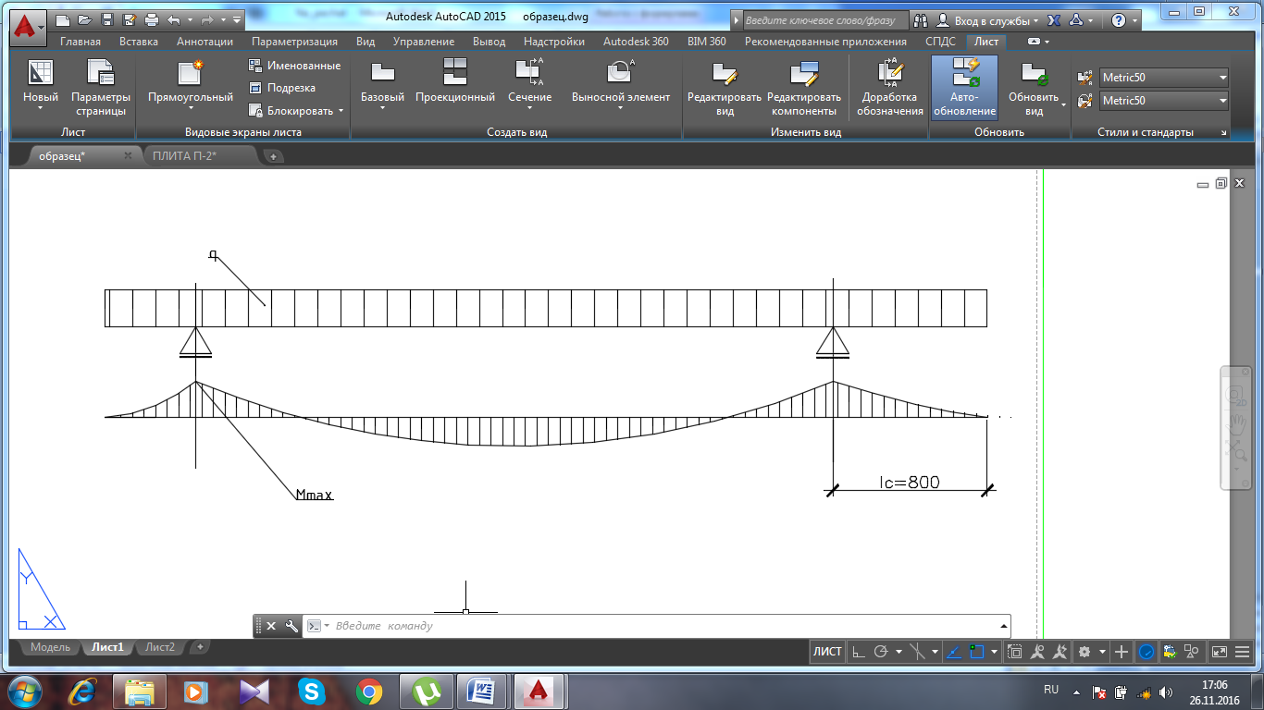Click Доработка обозначения tool

click(x=889, y=89)
